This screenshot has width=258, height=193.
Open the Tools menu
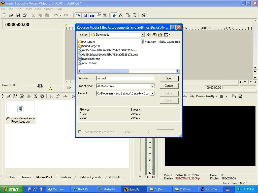coord(38,9)
